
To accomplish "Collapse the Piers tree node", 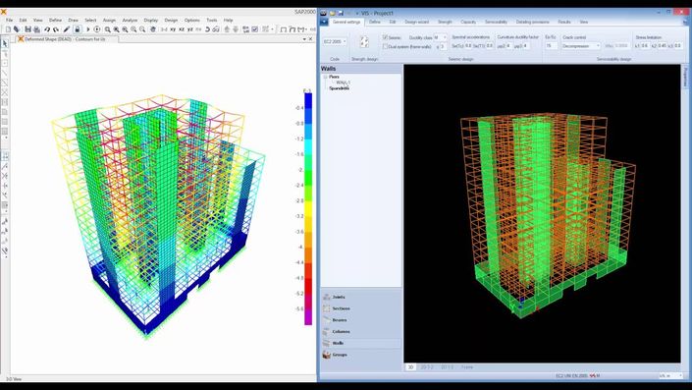I will [x=325, y=77].
